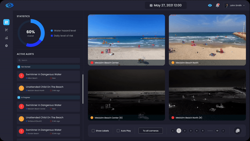The height and width of the screenshot is (141, 250).
Task: Open the dashboard grid view in the sidebar
Action: click(x=6, y=22)
